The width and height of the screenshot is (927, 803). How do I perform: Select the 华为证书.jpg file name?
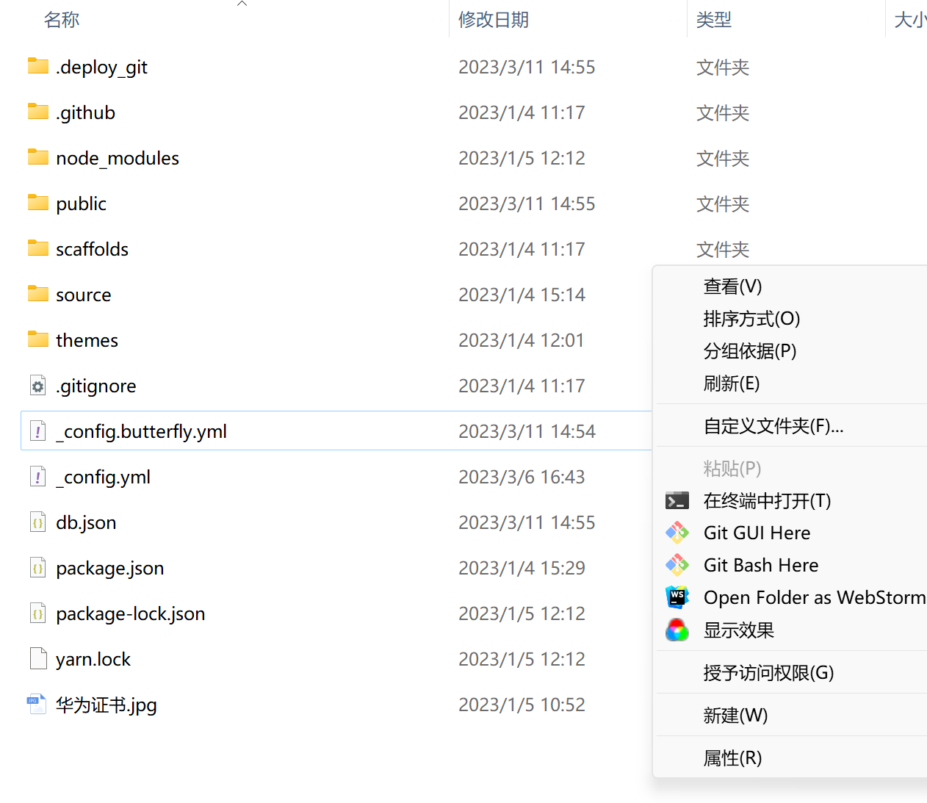pos(106,705)
